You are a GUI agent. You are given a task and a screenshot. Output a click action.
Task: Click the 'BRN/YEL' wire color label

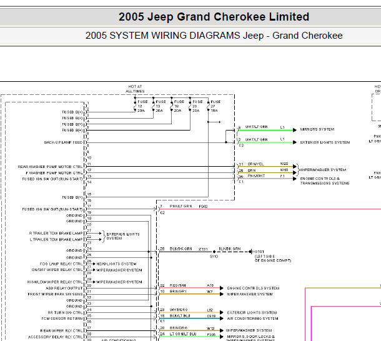click(255, 164)
